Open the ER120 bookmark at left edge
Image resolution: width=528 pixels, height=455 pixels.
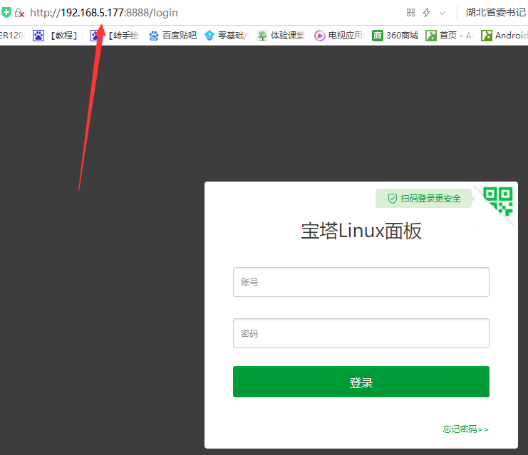pos(12,36)
